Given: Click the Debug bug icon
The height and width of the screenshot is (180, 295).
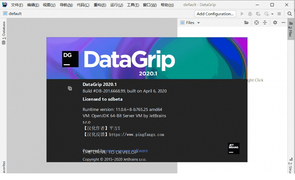Looking at the screenshot, I should [250, 14].
